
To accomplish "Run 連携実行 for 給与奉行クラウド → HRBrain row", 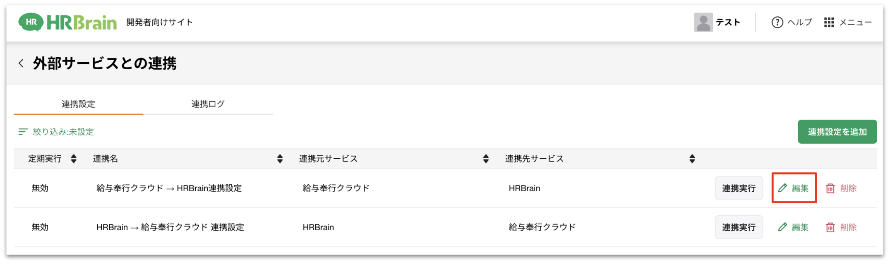I will [x=739, y=188].
